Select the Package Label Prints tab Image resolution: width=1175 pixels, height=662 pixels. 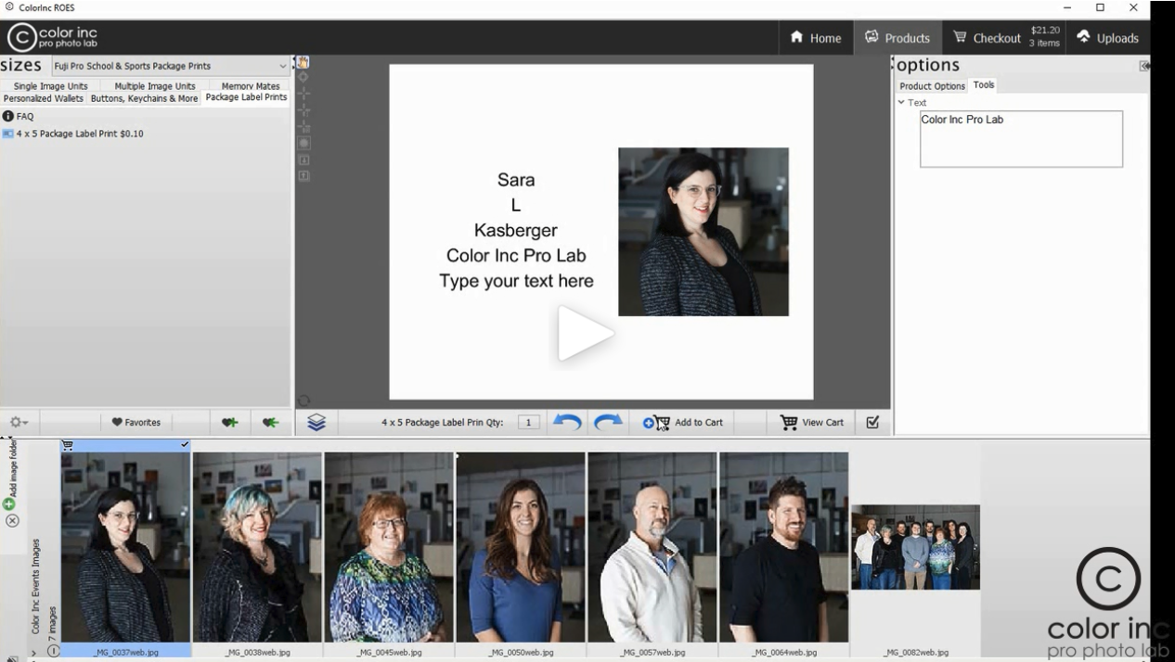pyautogui.click(x=246, y=97)
